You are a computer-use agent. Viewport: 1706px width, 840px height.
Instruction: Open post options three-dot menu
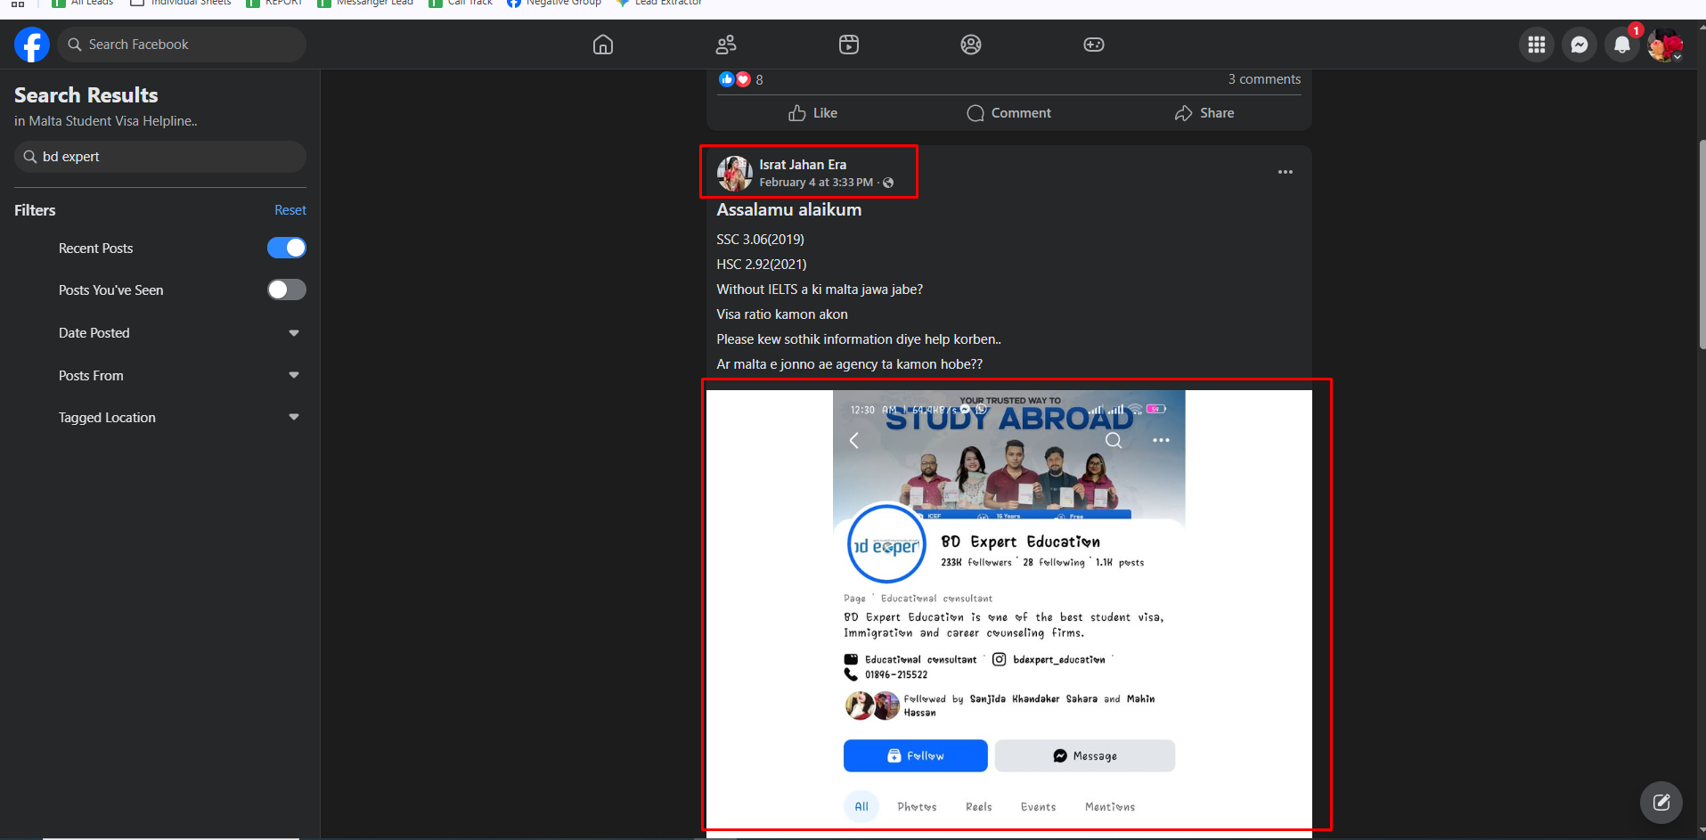tap(1286, 172)
